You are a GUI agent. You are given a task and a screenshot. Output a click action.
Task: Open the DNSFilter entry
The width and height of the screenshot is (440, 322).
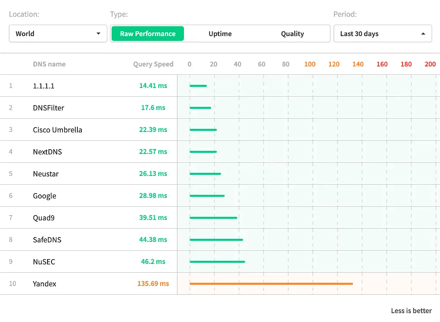coord(48,108)
